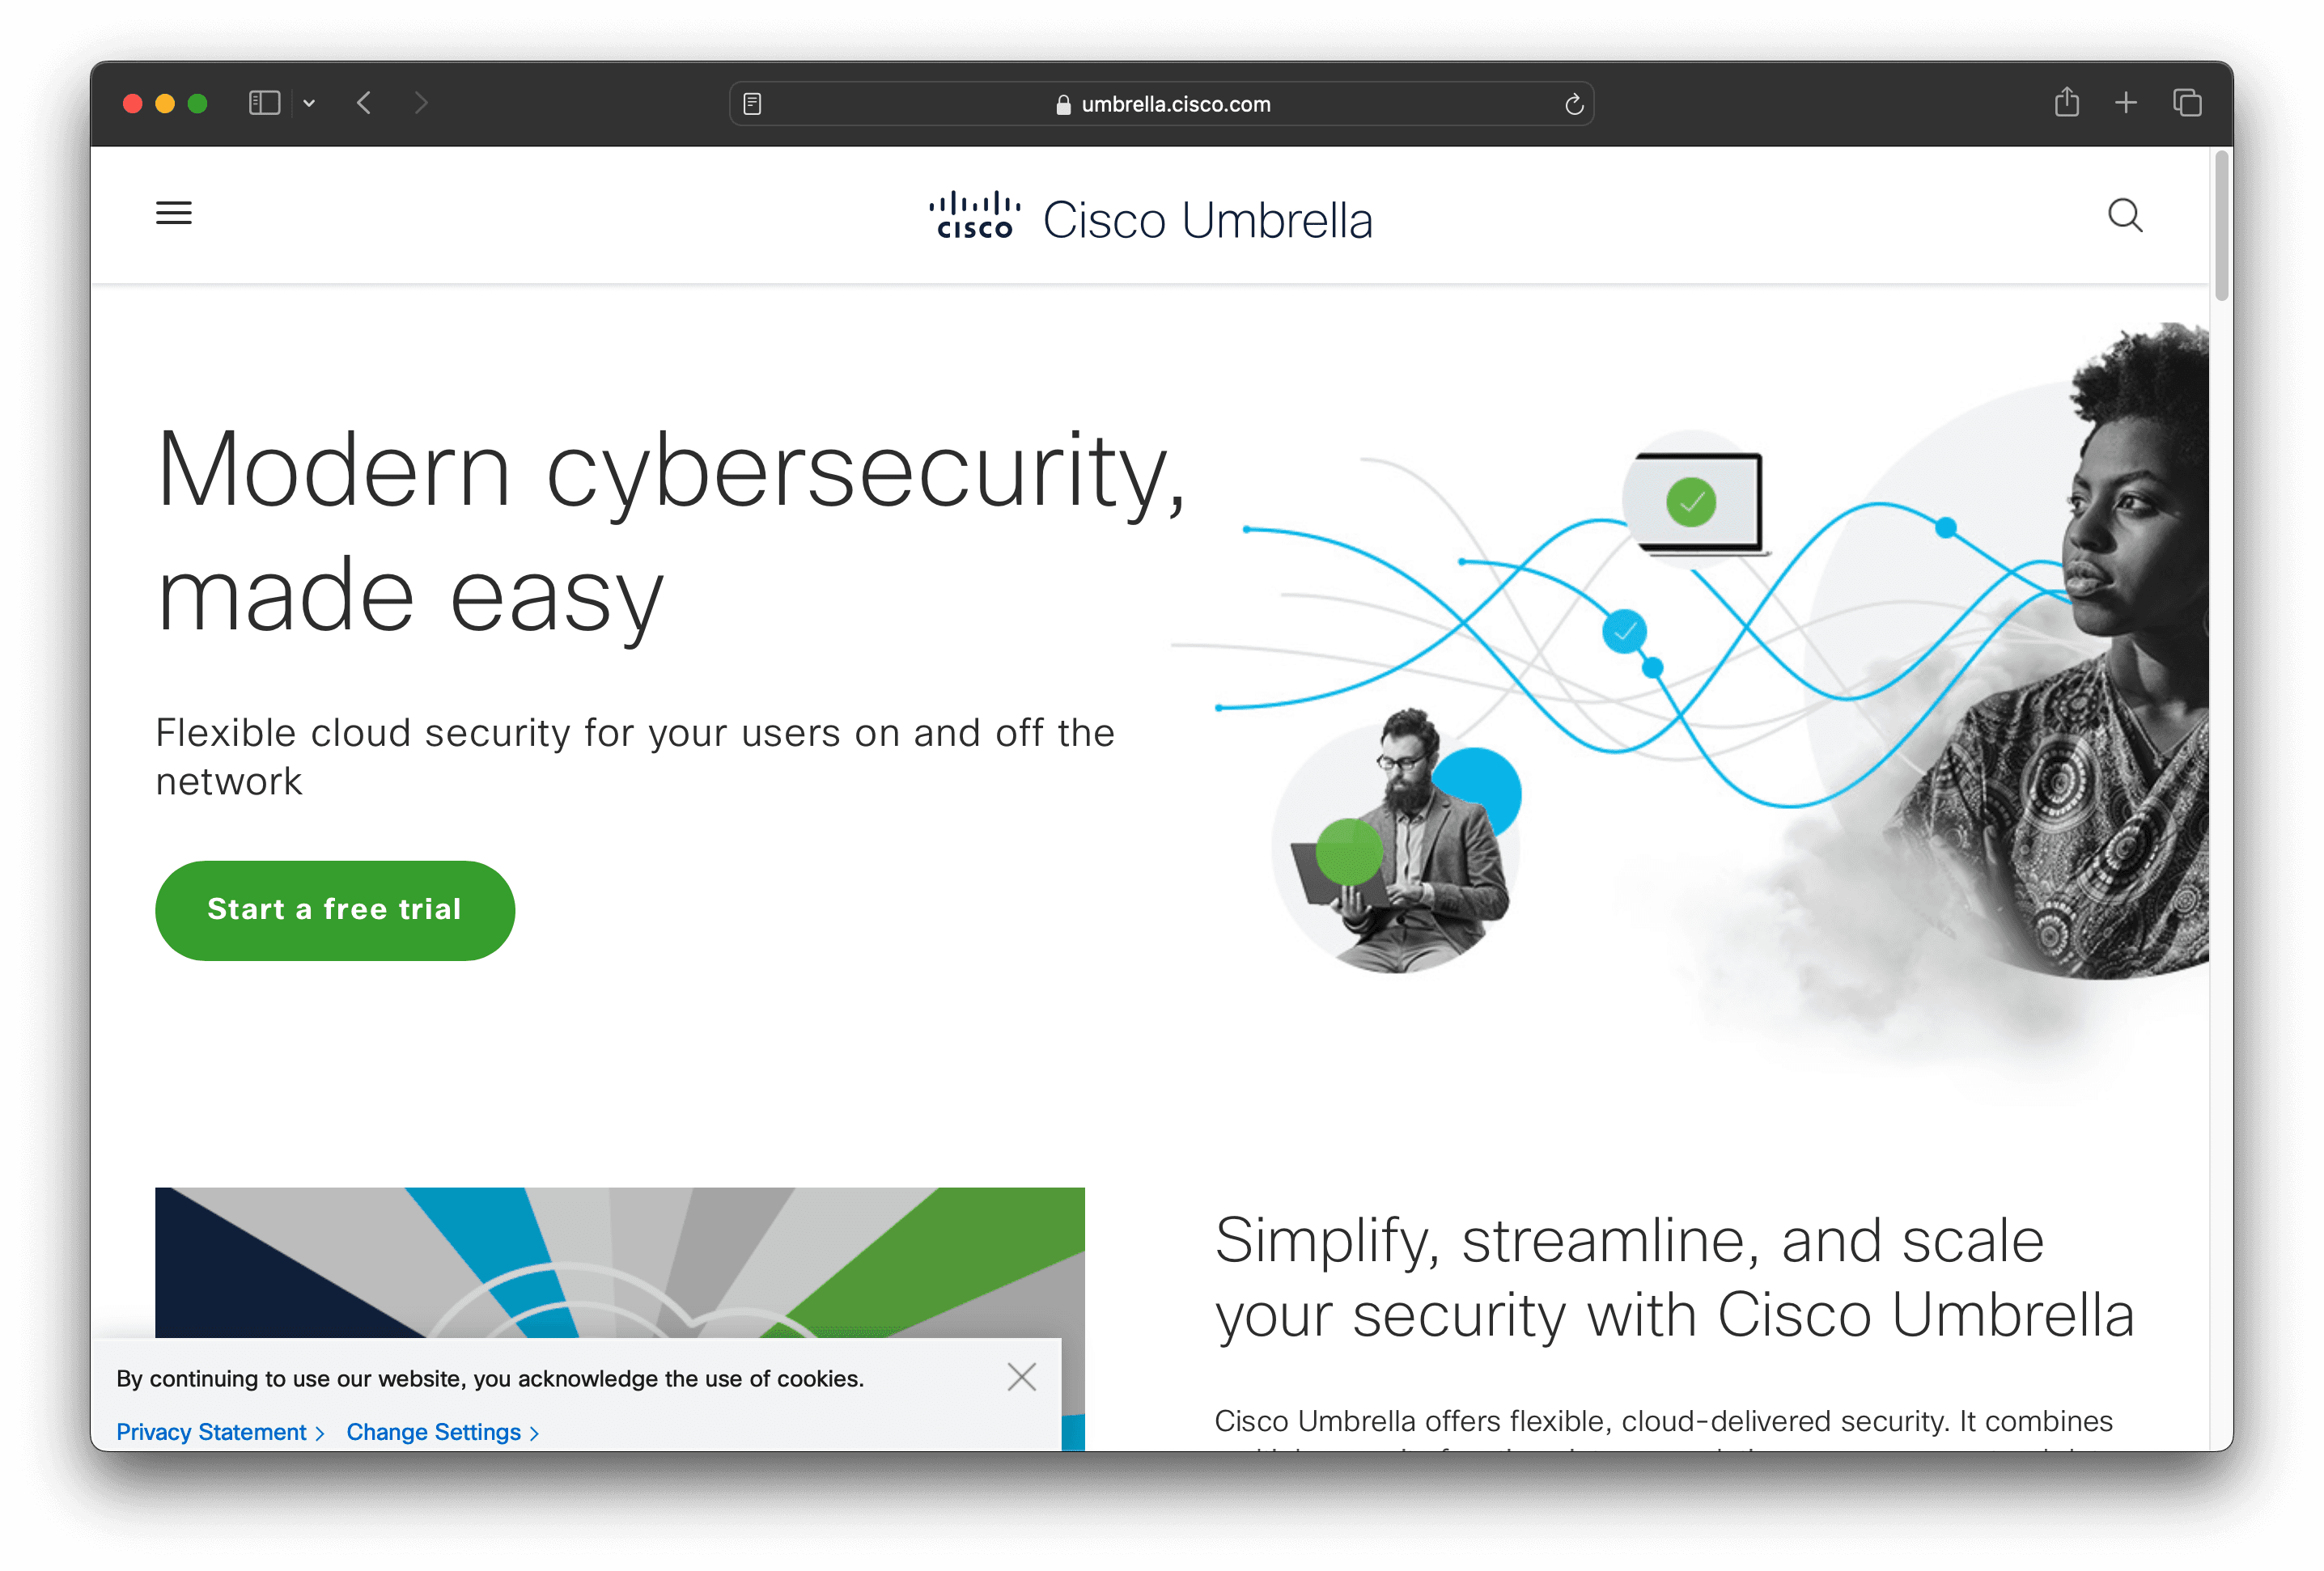The height and width of the screenshot is (1571, 2324).
Task: Click the page vertical scrollbar
Action: pyautogui.click(x=2223, y=227)
